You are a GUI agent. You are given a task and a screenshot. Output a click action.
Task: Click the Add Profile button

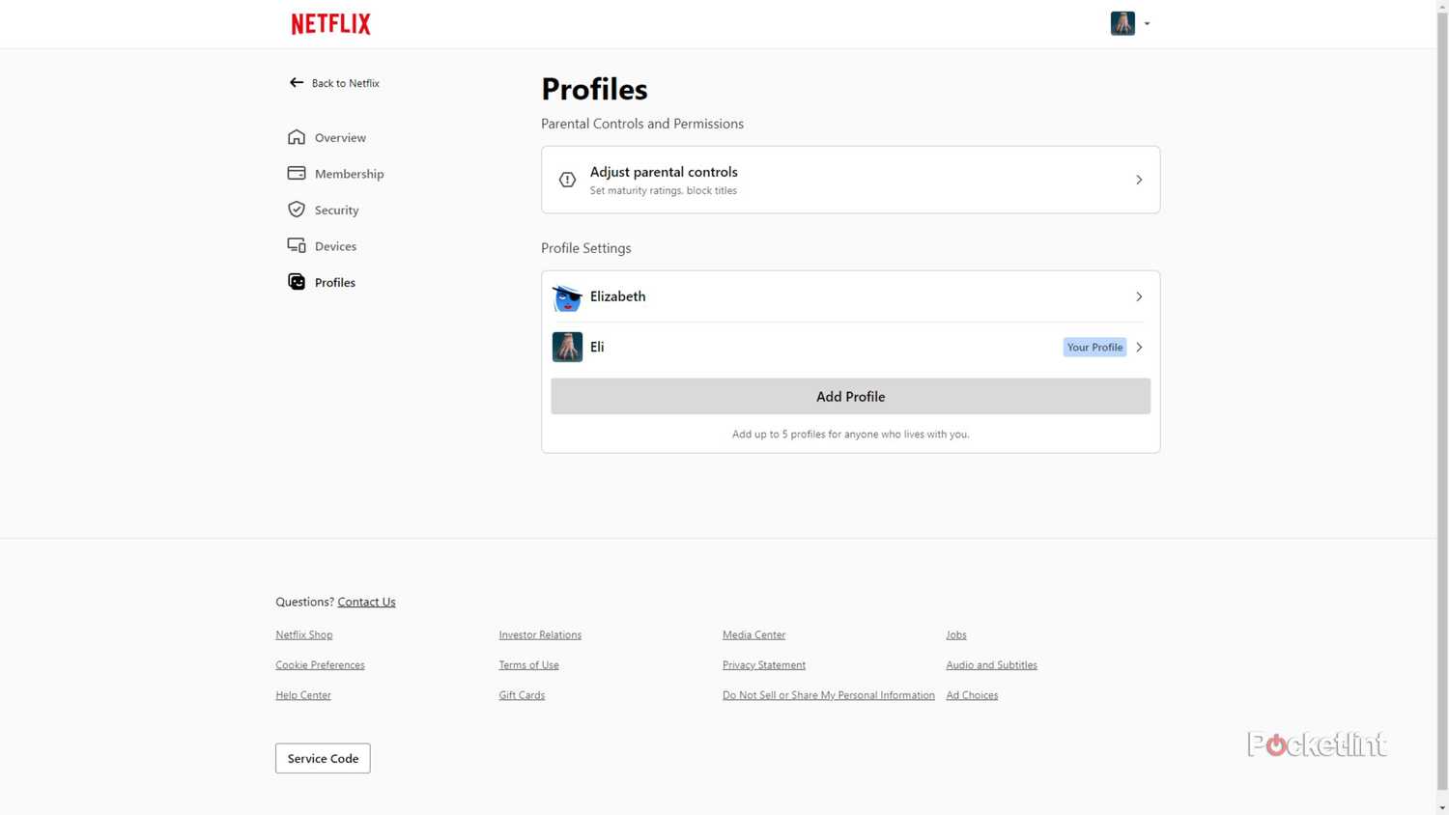(850, 396)
